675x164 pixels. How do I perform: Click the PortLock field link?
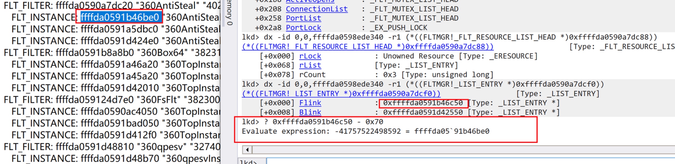[x=303, y=28]
